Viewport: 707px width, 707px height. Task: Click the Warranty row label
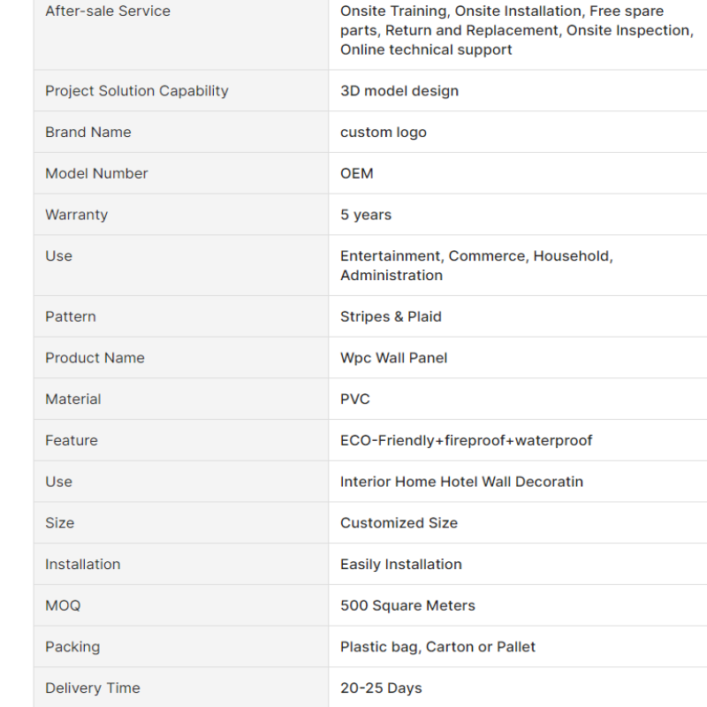coord(77,215)
